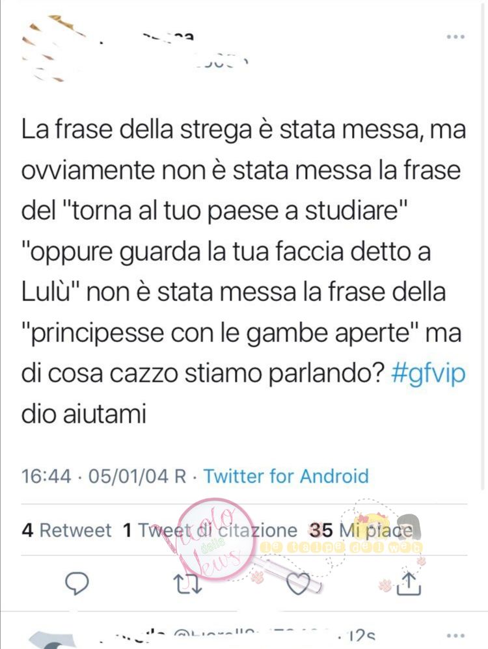View the 1 Tweet di citazione
Image resolution: width=488 pixels, height=649 pixels.
coord(210,530)
